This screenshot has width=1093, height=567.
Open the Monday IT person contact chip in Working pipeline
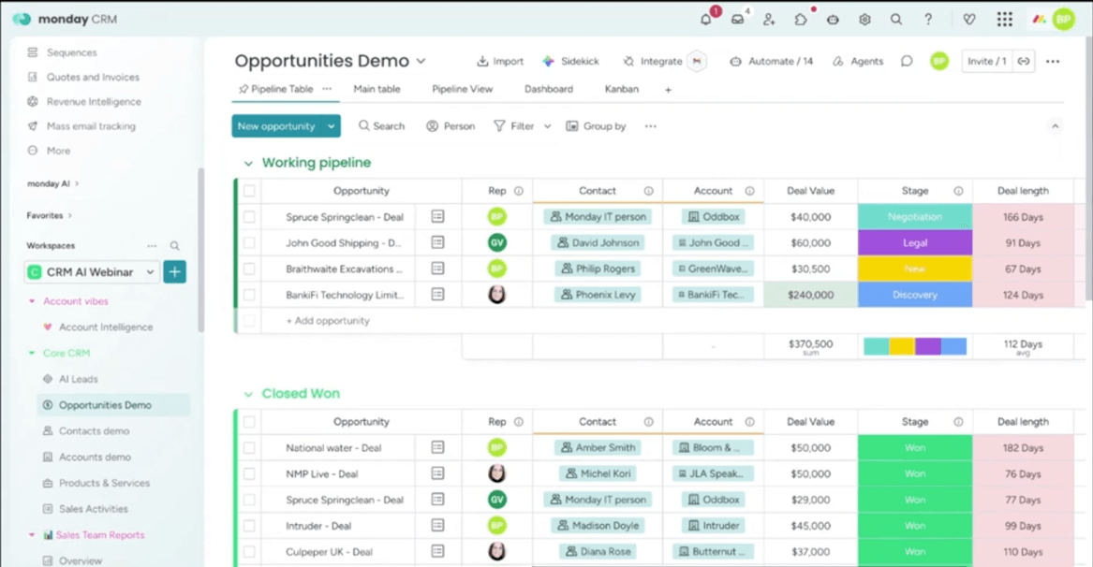pyautogui.click(x=598, y=217)
